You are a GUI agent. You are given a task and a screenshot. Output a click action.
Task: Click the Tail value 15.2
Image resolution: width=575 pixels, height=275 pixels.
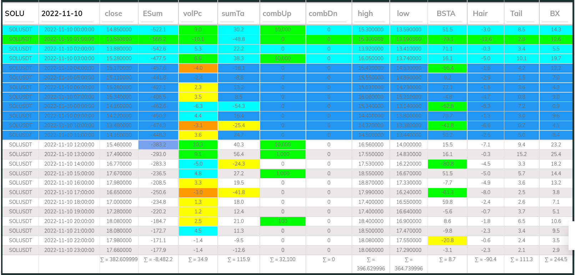tap(521, 154)
